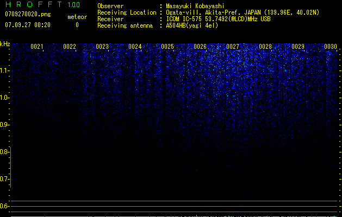Click the meteor count label

pyautogui.click(x=77, y=17)
